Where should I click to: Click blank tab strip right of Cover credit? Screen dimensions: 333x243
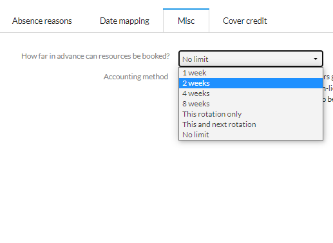(x=301, y=21)
